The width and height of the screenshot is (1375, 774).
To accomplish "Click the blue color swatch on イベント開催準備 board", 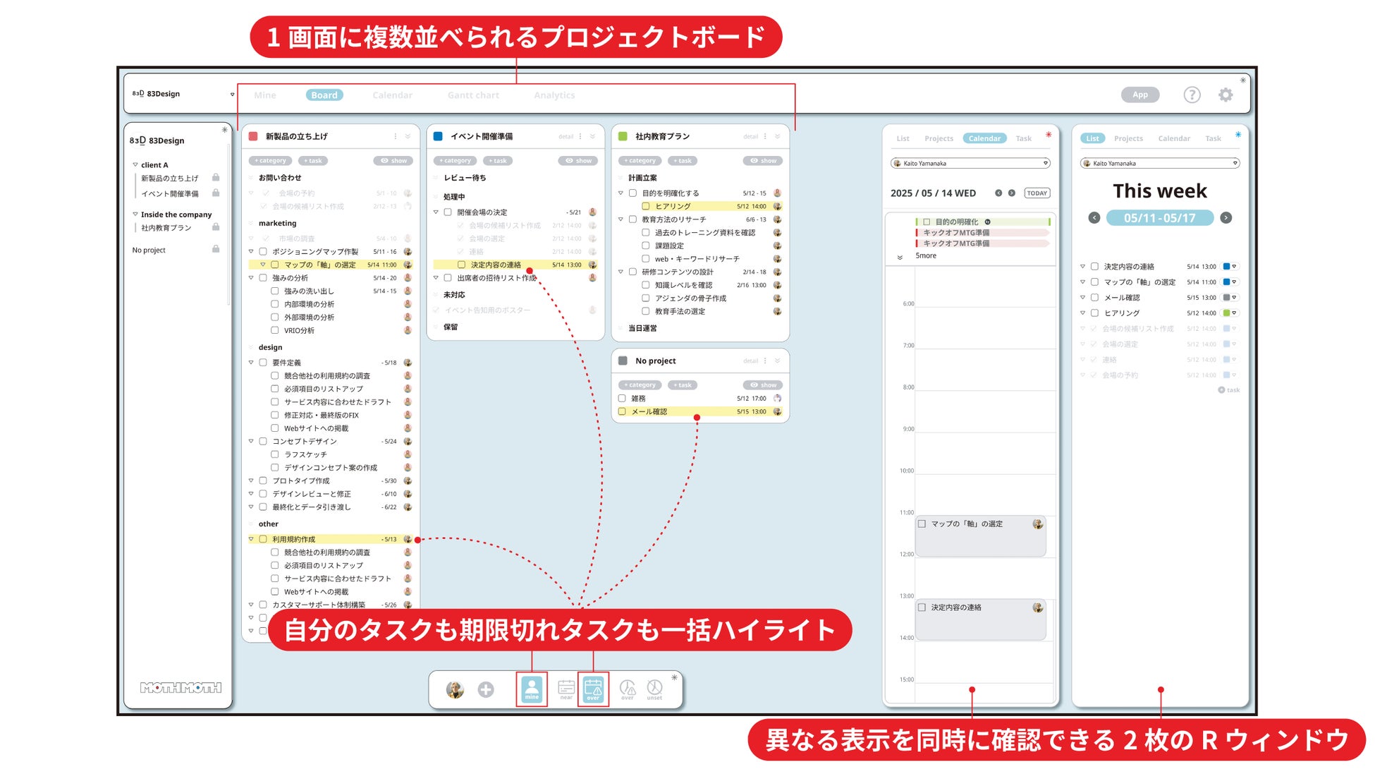I will tap(438, 136).
